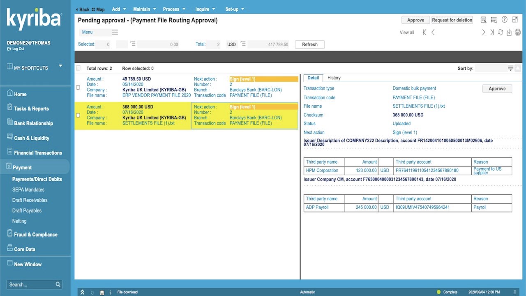Open the Process dropdown menu
Image resolution: width=526 pixels, height=296 pixels.
click(x=174, y=9)
